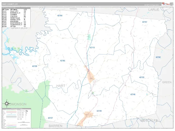The width and height of the screenshot is (175, 131).
Task: Select the UPTON row in index
Action: click(14, 26)
